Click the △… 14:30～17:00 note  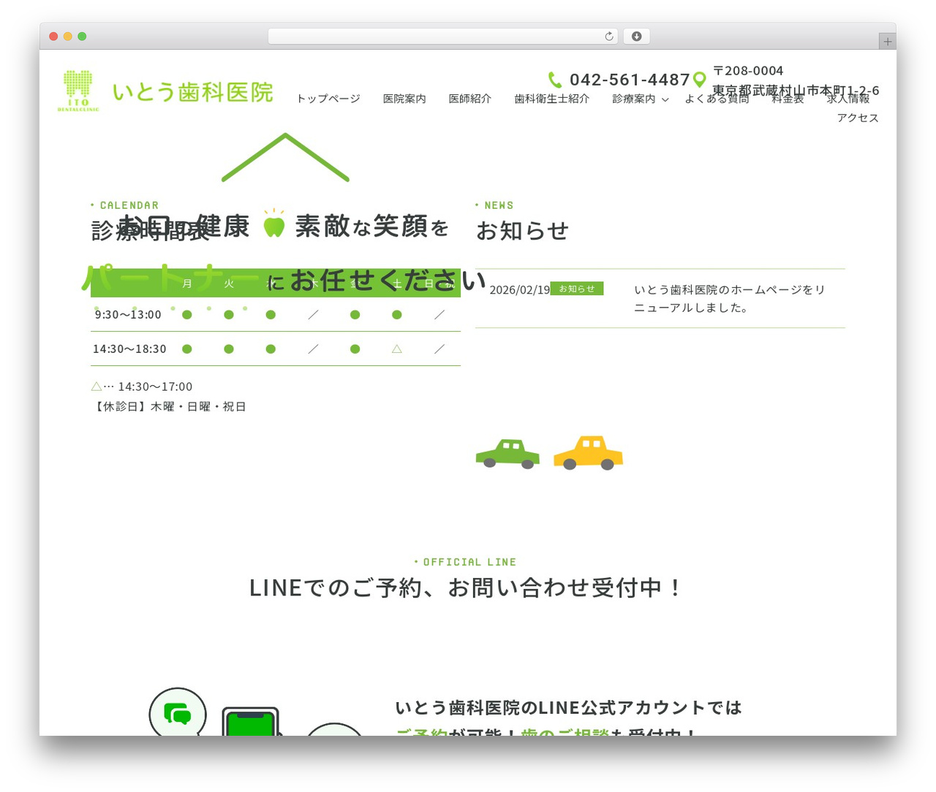pyautogui.click(x=142, y=387)
